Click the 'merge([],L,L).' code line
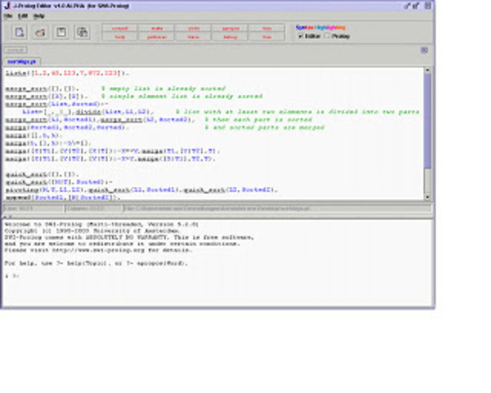 point(34,135)
